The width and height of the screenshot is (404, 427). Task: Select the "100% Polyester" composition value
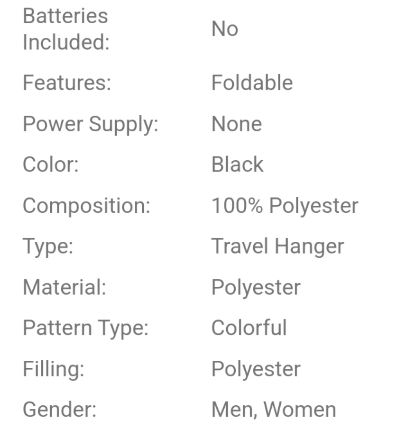tap(285, 205)
